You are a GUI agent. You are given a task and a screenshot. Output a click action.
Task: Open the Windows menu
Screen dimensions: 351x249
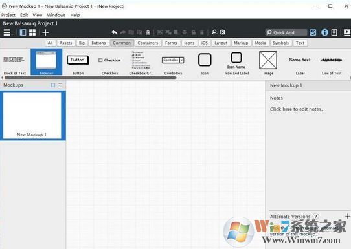[56, 15]
